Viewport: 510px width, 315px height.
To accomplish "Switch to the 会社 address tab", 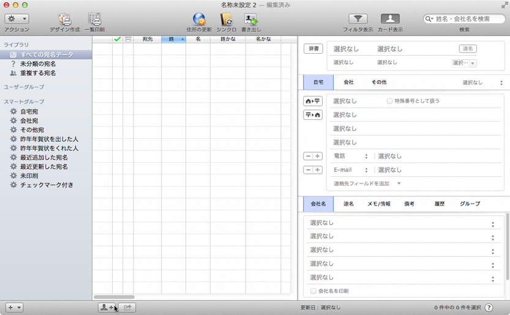I will 348,82.
